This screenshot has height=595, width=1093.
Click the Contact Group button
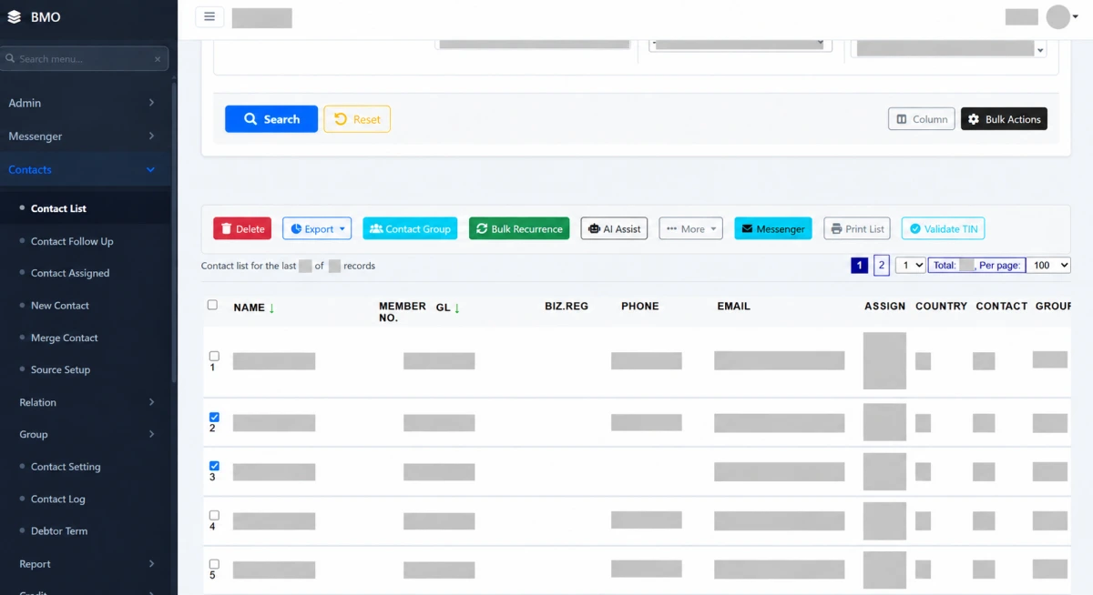point(410,228)
